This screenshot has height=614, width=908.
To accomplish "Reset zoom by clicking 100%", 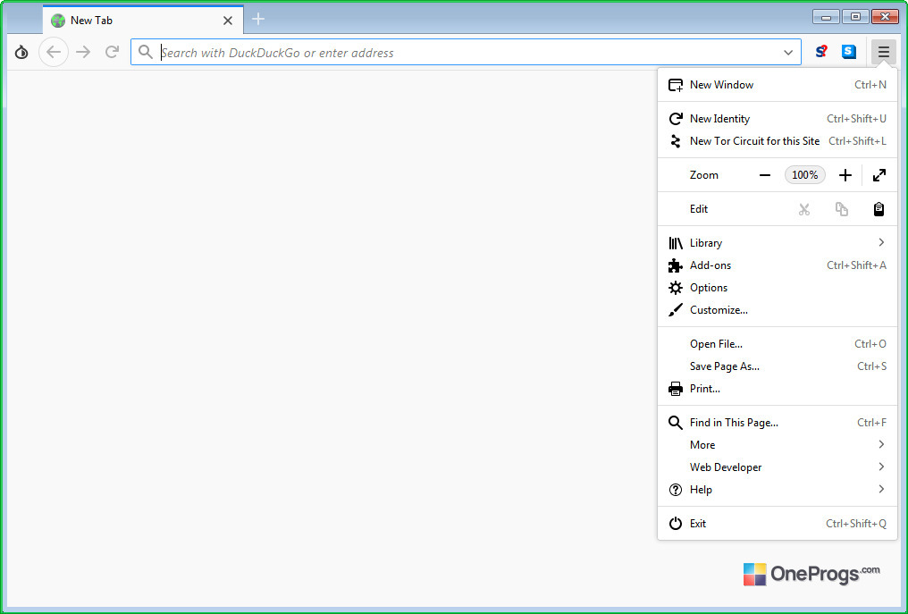I will click(x=805, y=175).
